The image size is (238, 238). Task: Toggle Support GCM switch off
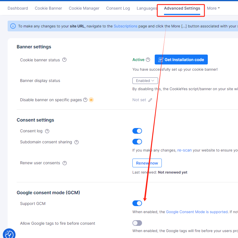(137, 203)
